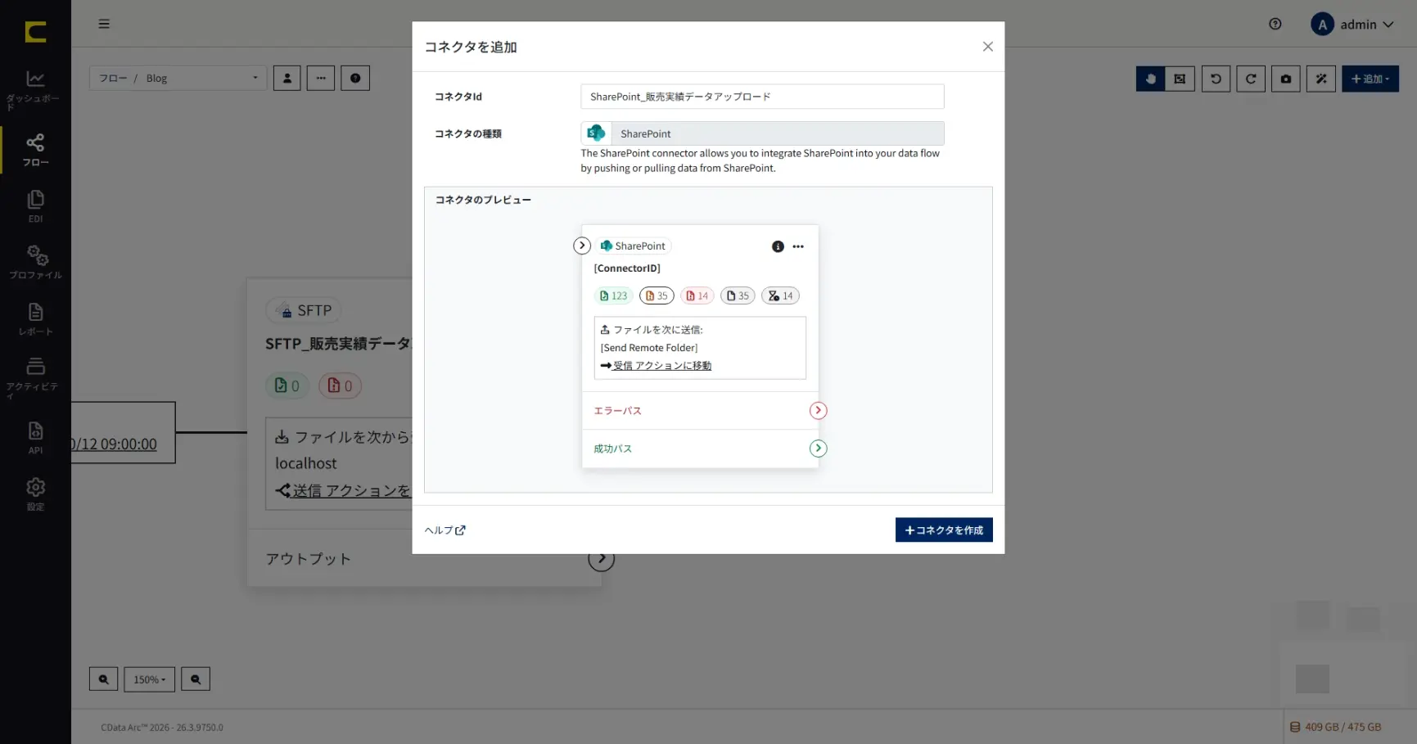Click the camera snapshot button
Image resolution: width=1417 pixels, height=744 pixels.
1286,79
